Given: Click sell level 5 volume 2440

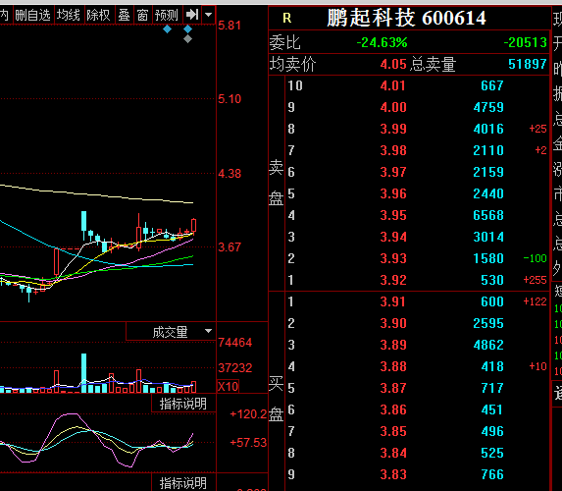Looking at the screenshot, I should point(488,193).
